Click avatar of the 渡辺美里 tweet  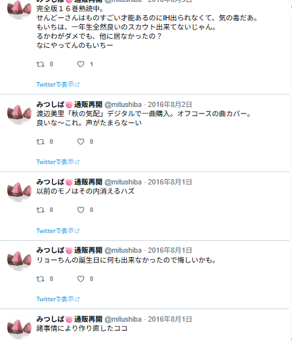tap(19, 113)
